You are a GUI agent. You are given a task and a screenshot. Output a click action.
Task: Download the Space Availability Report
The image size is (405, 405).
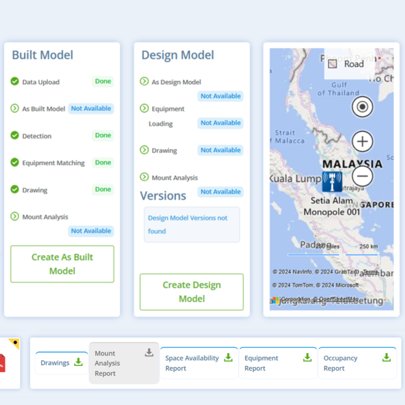pyautogui.click(x=228, y=357)
